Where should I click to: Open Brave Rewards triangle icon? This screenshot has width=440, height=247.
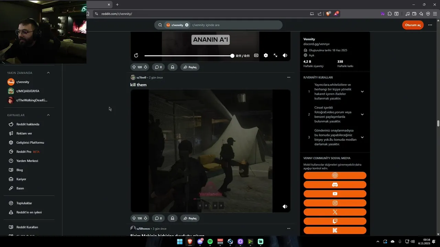(x=336, y=14)
